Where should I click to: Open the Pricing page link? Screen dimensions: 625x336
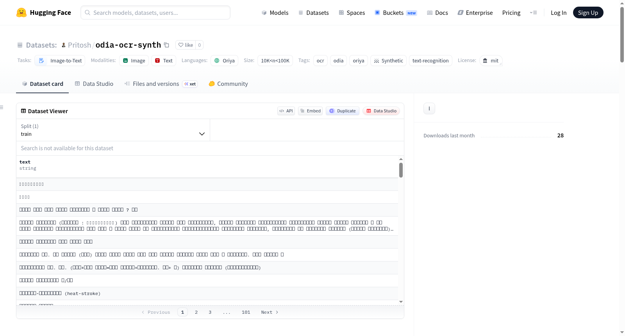(511, 12)
